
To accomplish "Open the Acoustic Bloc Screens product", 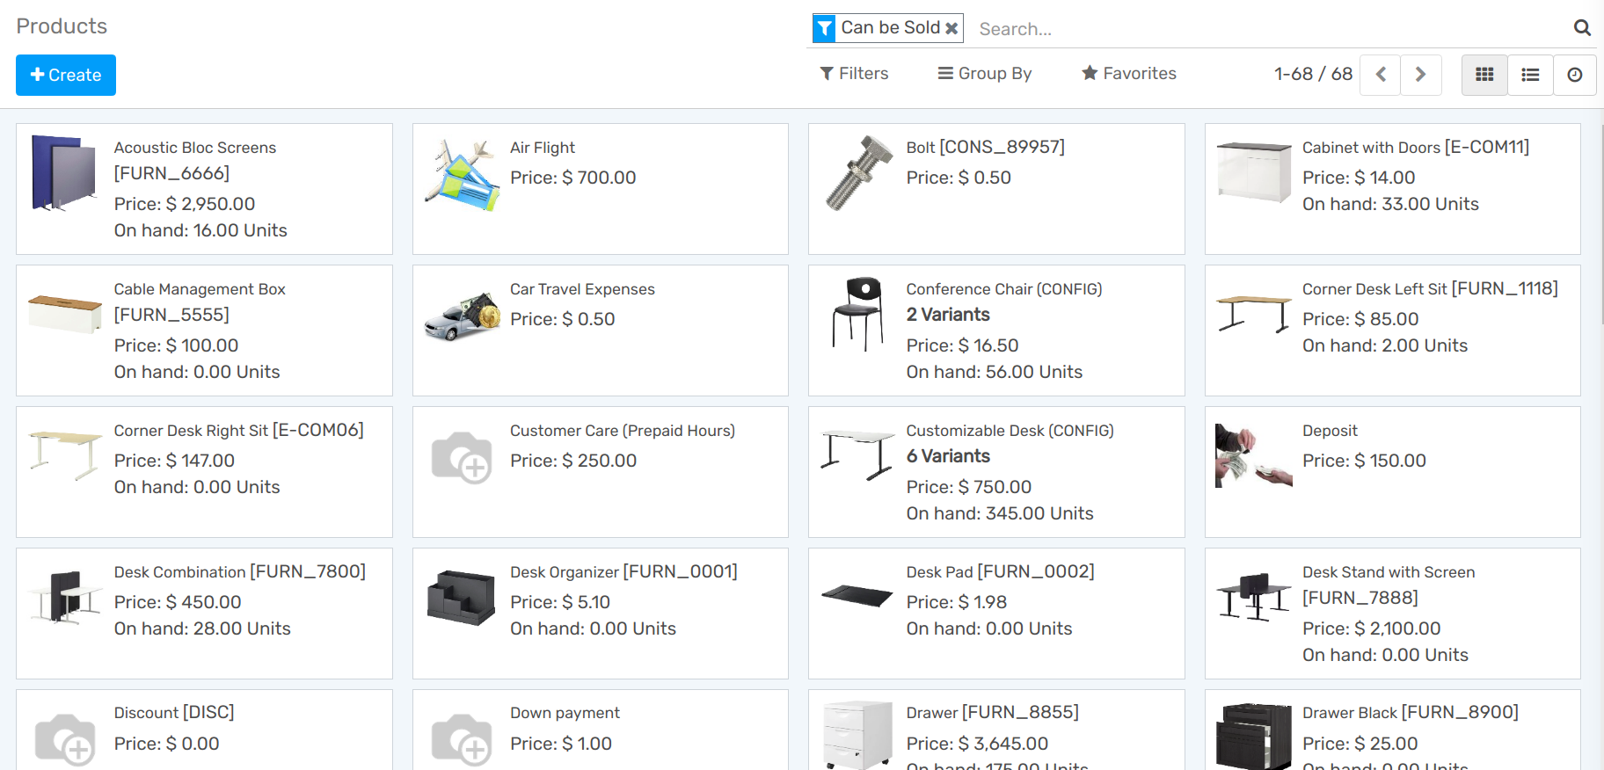I will click(195, 148).
